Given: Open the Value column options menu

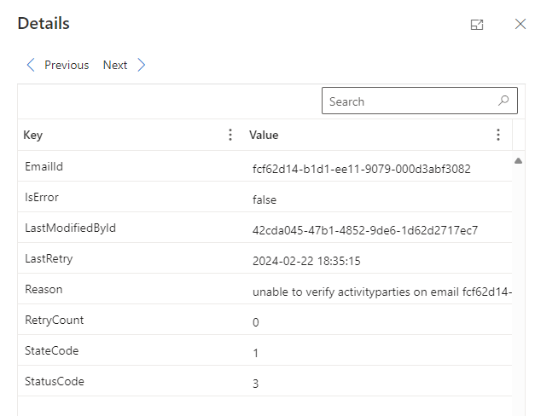Looking at the screenshot, I should pos(498,135).
